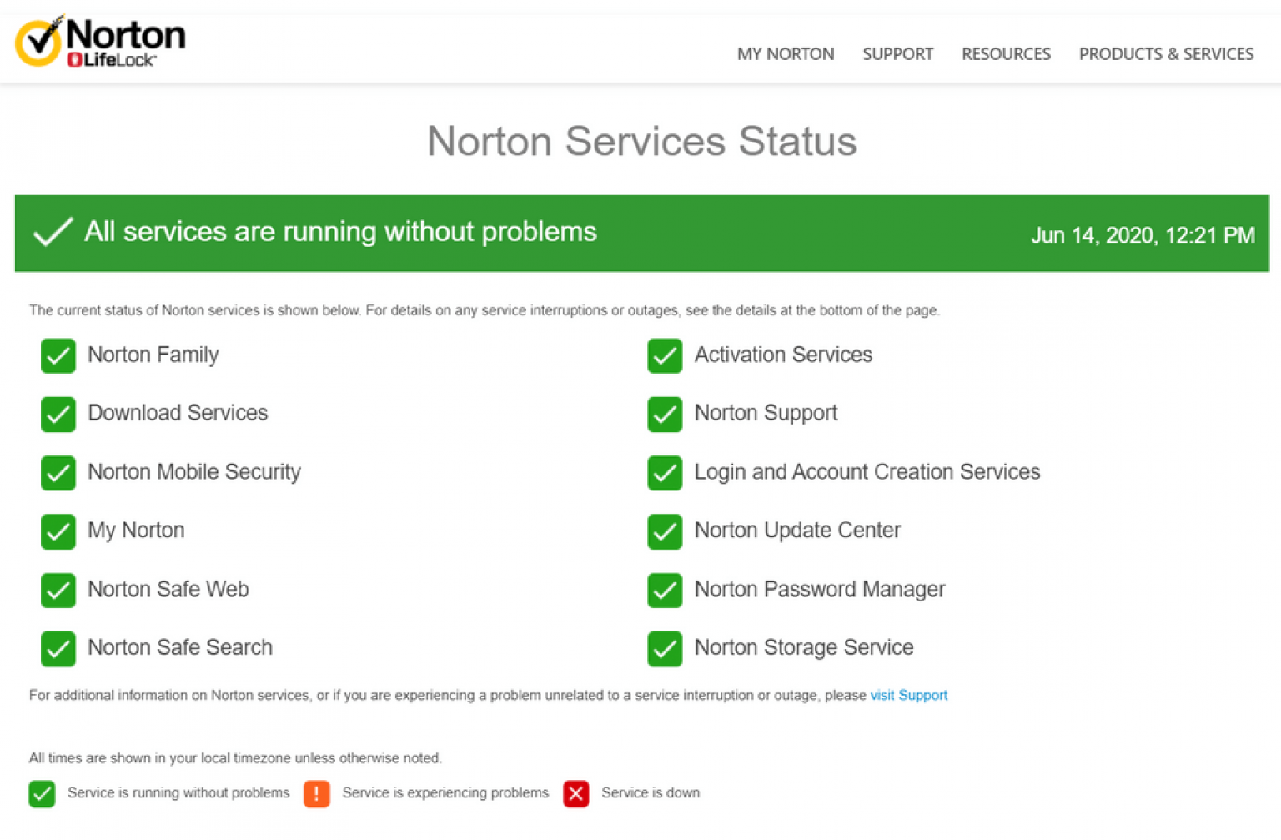This screenshot has width=1281, height=840.
Task: Click the checkmark icon for Norton Mobile Security
Action: [x=58, y=473]
